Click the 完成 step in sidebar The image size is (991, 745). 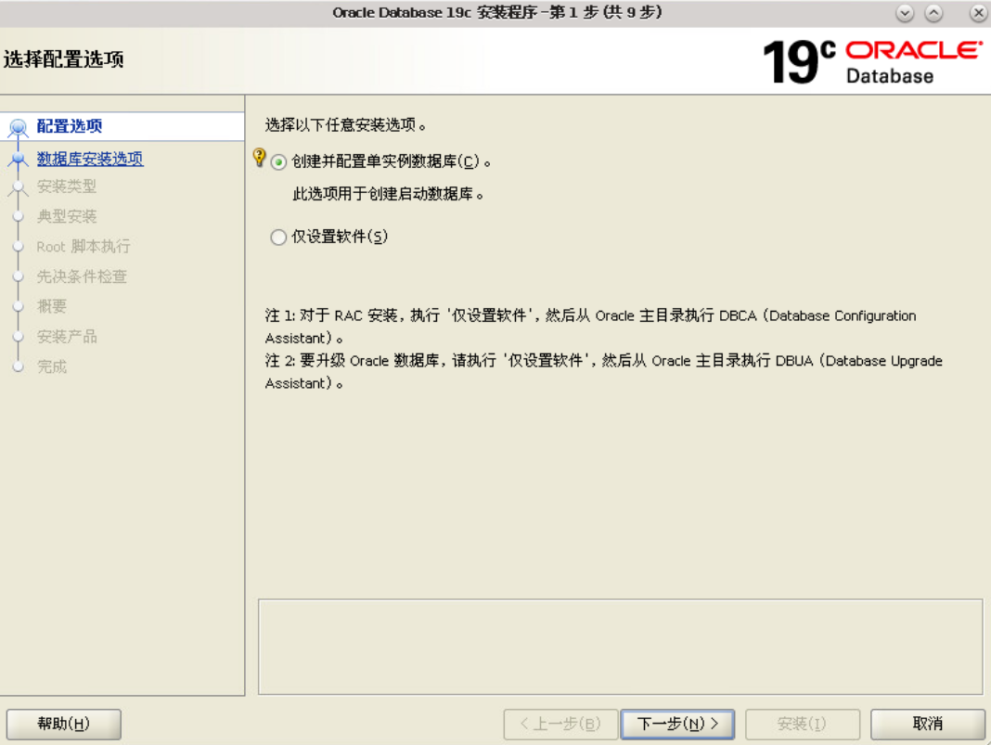(x=51, y=366)
